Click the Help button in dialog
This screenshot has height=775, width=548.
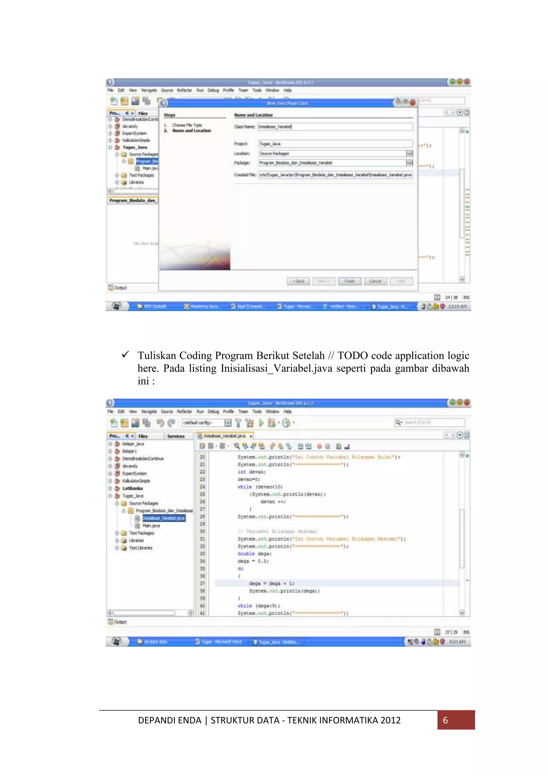401,281
